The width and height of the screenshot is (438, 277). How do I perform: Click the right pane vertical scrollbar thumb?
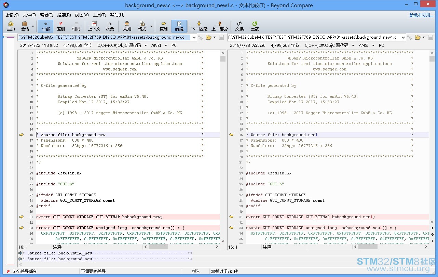click(432, 58)
